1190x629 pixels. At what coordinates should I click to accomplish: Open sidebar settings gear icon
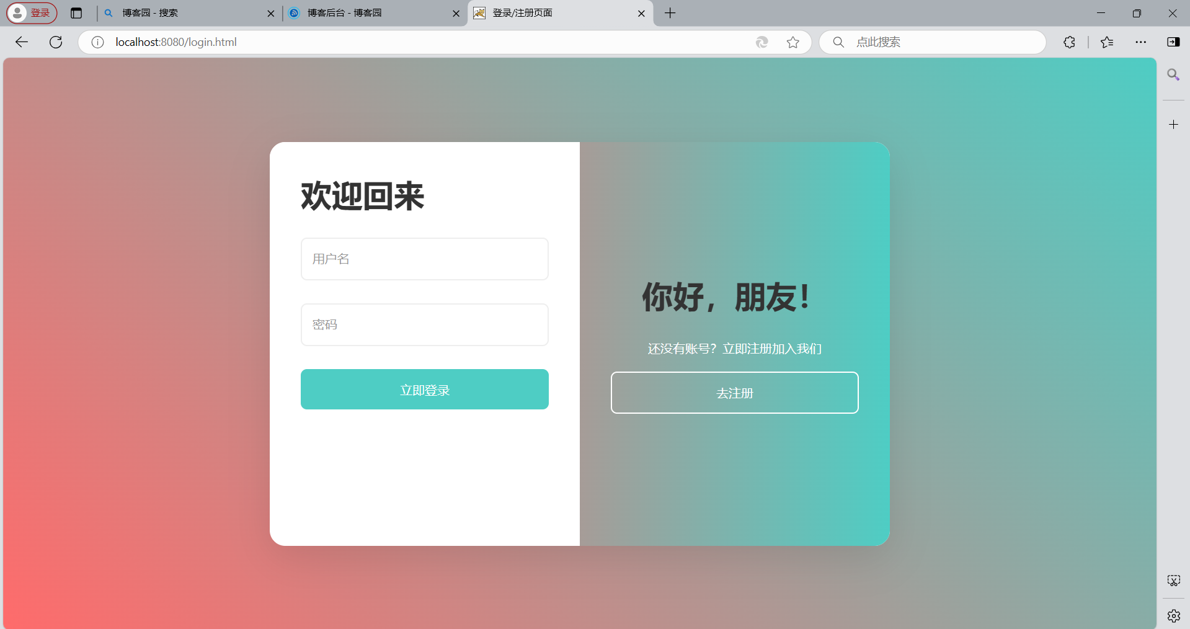click(x=1173, y=616)
